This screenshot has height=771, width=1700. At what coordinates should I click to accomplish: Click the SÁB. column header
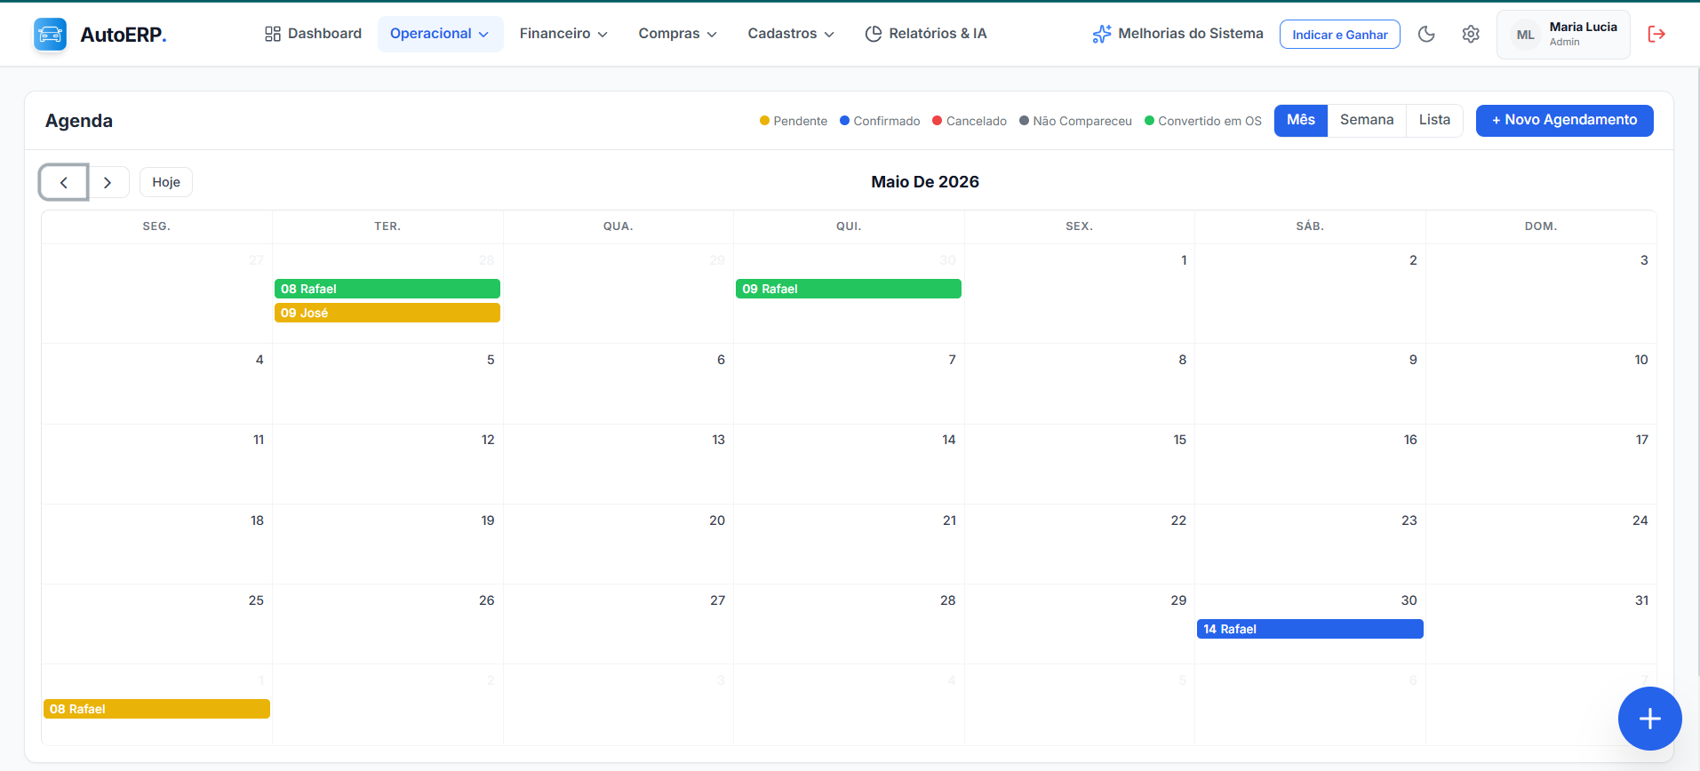click(1310, 227)
